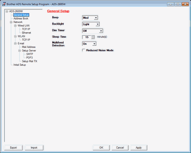Image resolution: width=191 pixels, height=153 pixels.
Task: Collapse the Wired LAN node
Action: click(15, 26)
